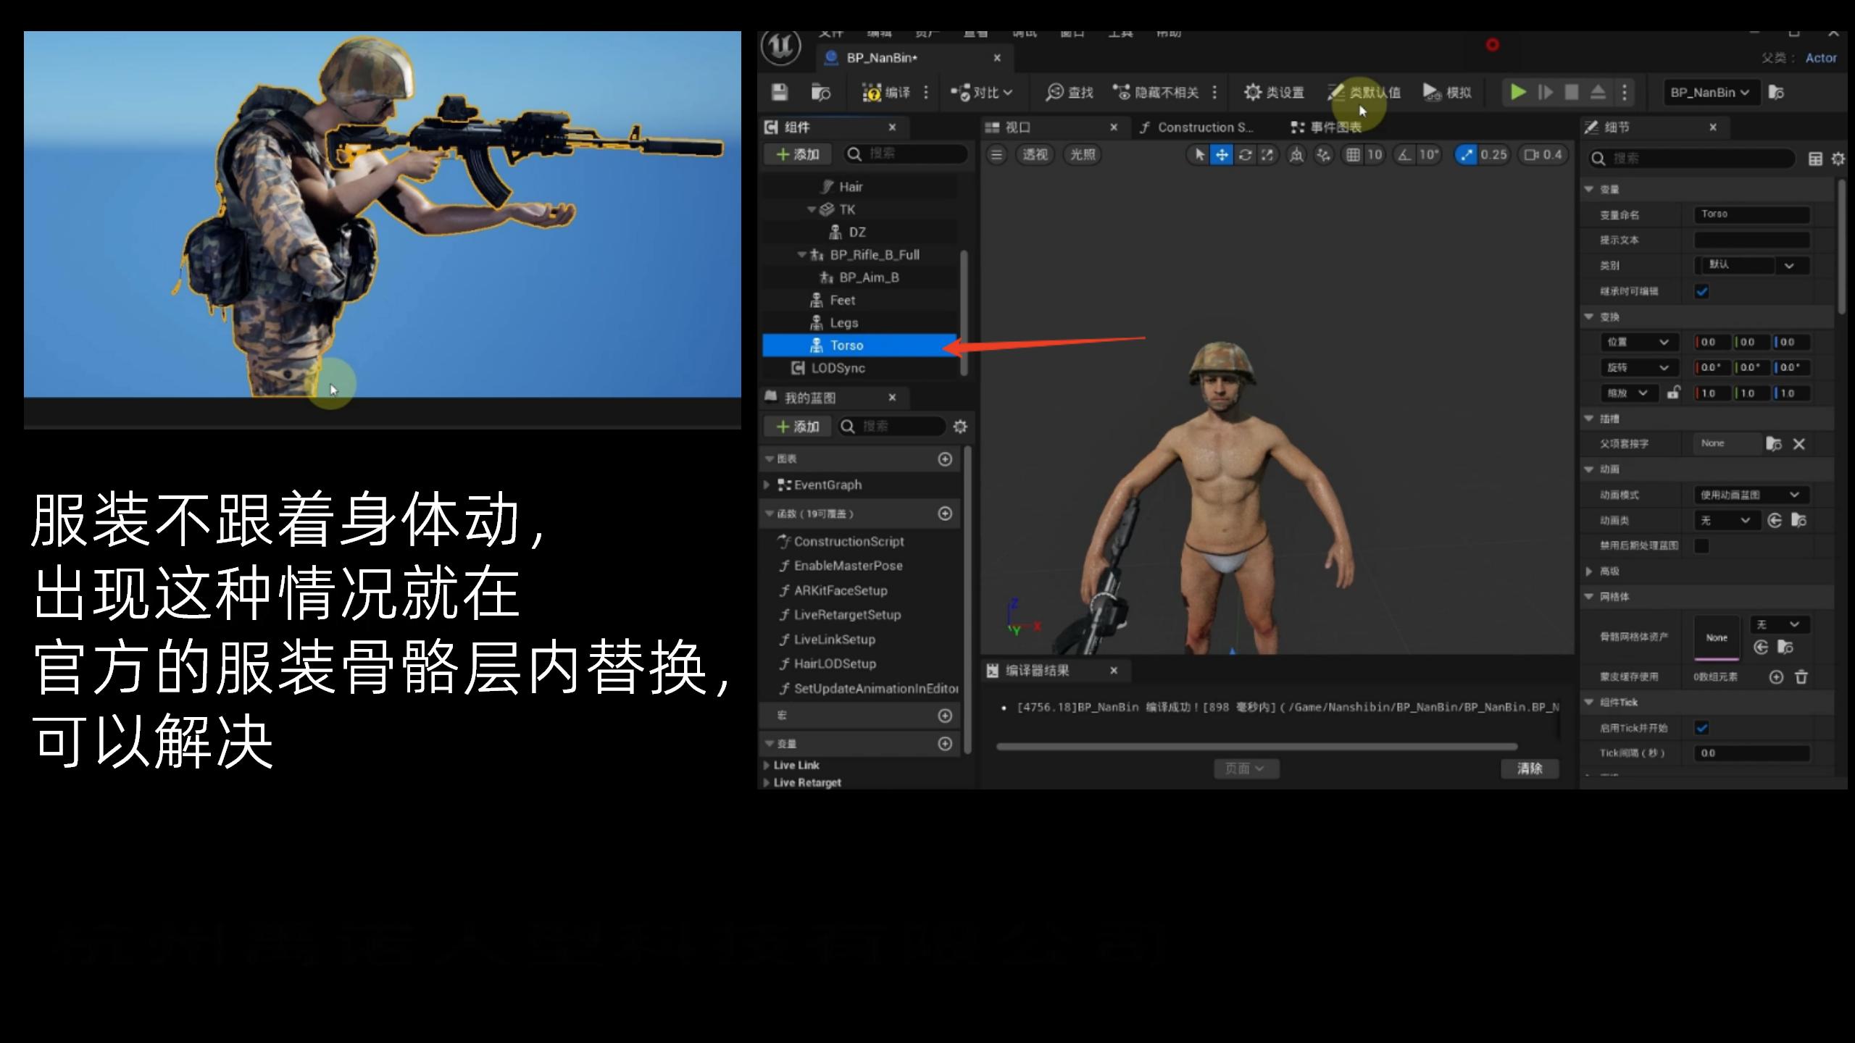The width and height of the screenshot is (1855, 1043).
Task: Toggle scale snap icon next to 0.25
Action: click(1467, 154)
